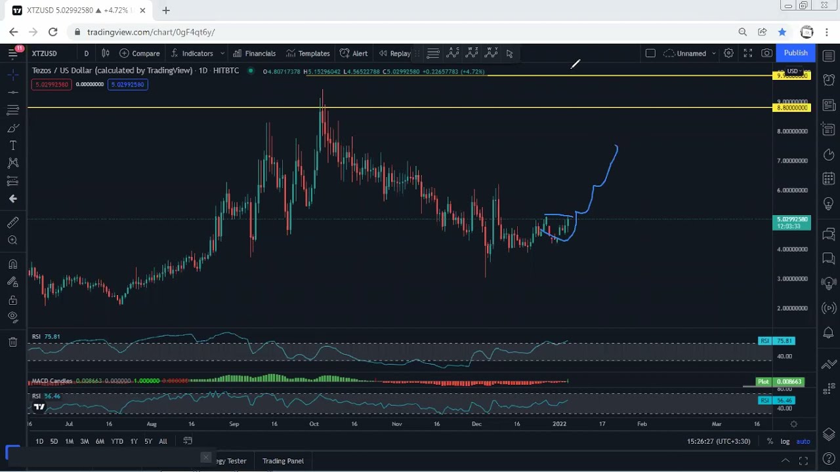Open the News panel
The image size is (840, 472).
coord(829,105)
